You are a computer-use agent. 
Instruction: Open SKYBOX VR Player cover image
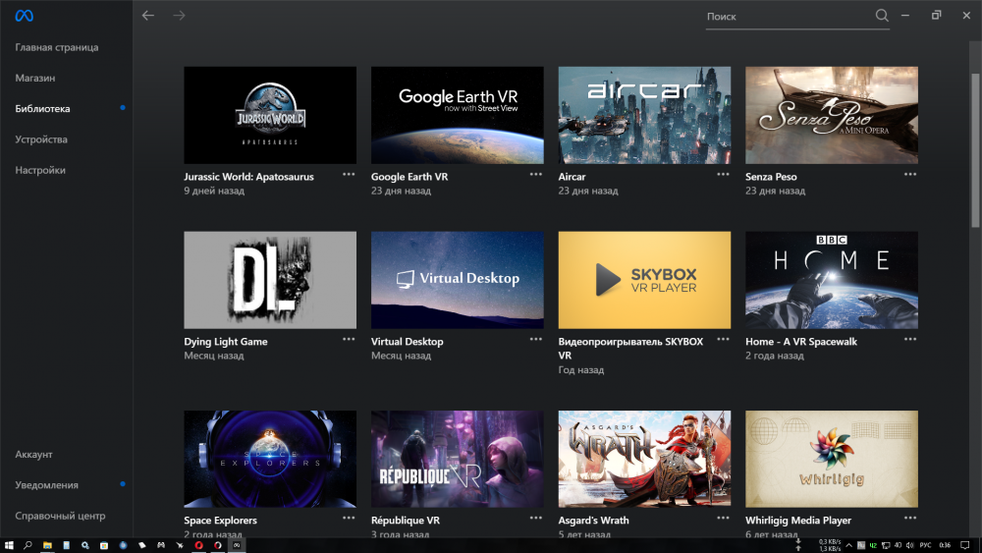pos(644,280)
